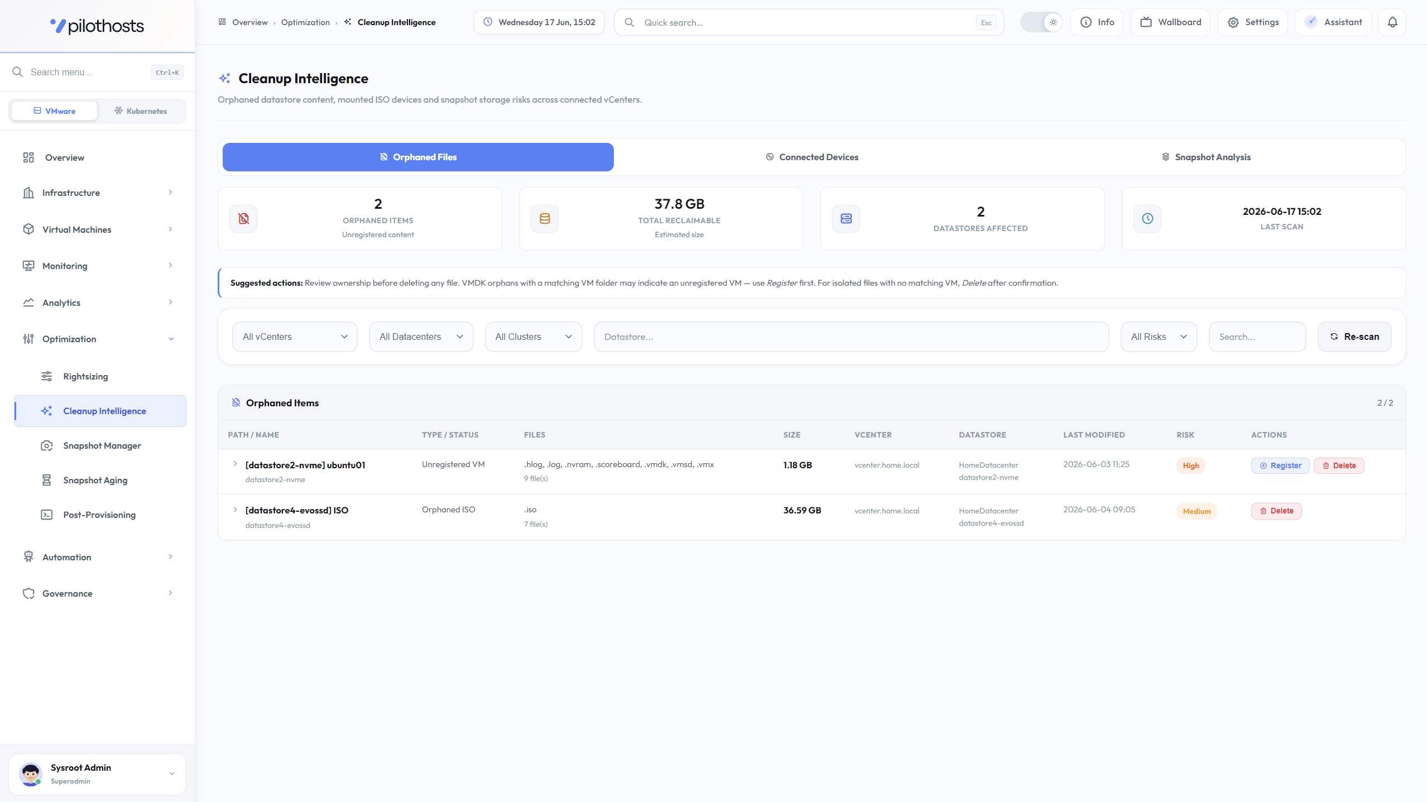
Task: Expand the ubuntu01 orphaned item row
Action: tap(235, 464)
